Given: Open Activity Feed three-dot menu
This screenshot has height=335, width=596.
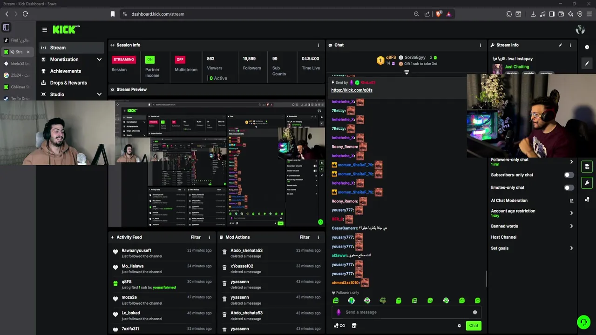Looking at the screenshot, I should 209,237.
